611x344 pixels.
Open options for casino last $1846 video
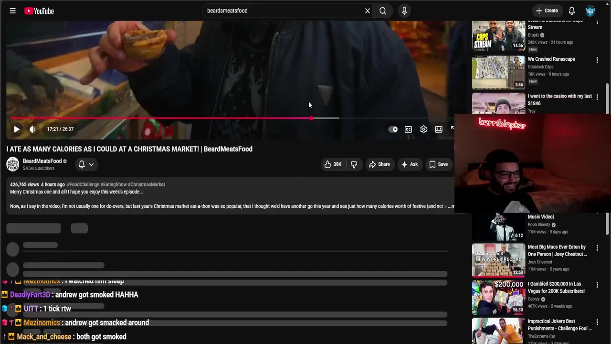pos(597,97)
